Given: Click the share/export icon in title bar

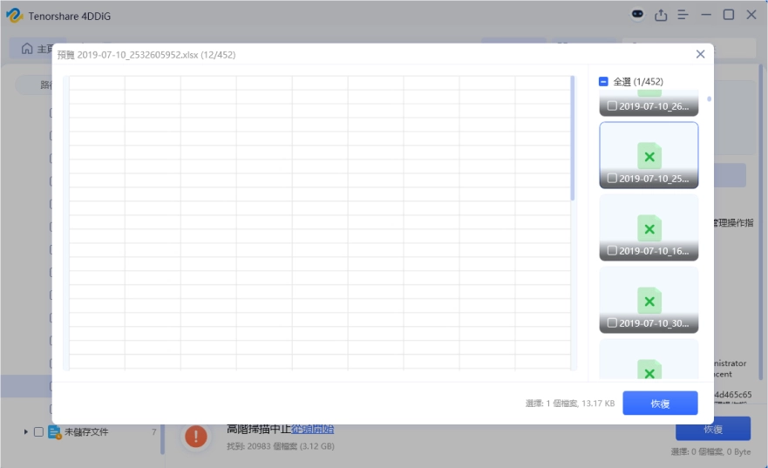Looking at the screenshot, I should (661, 15).
